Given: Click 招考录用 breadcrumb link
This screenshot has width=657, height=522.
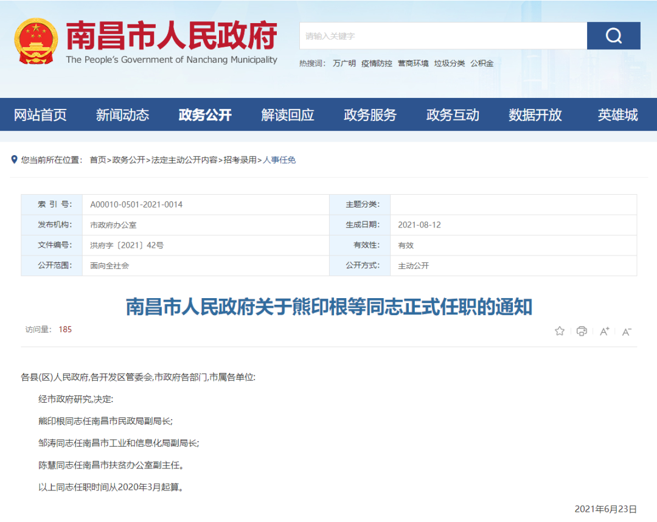Looking at the screenshot, I should 240,160.
